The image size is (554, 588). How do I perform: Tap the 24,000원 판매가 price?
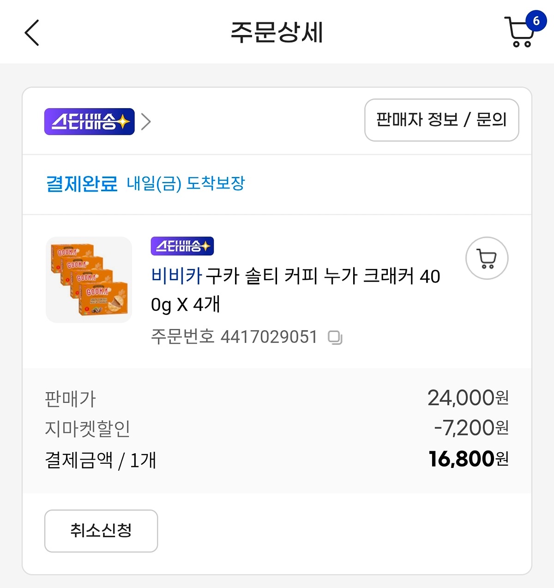point(468,398)
